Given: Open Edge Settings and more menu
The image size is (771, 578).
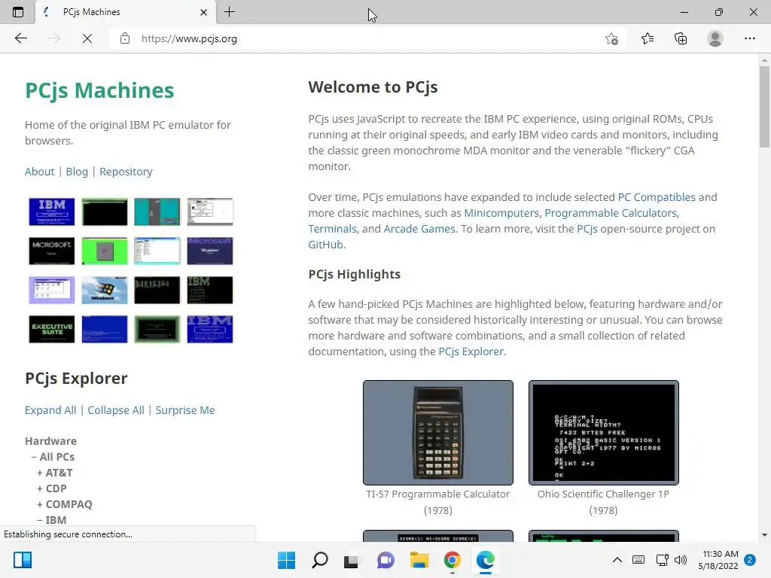Looking at the screenshot, I should coord(749,38).
